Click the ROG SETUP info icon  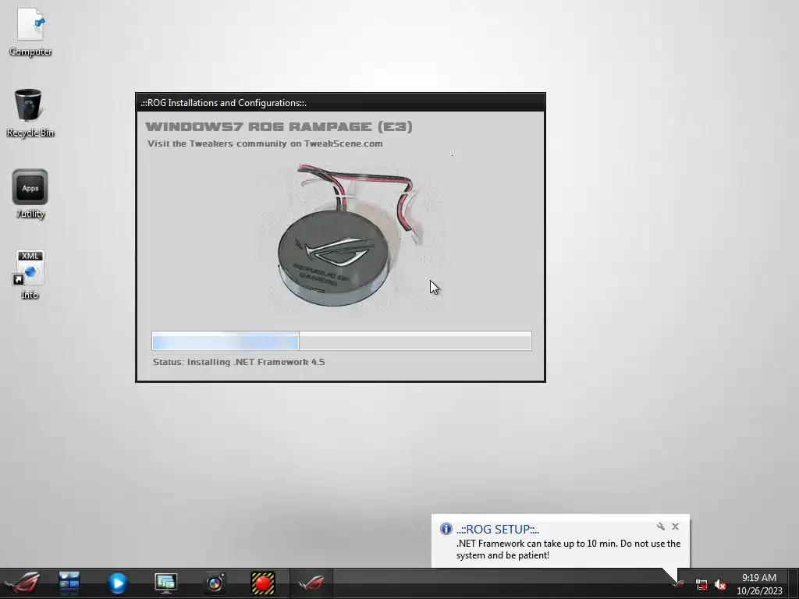tap(446, 529)
